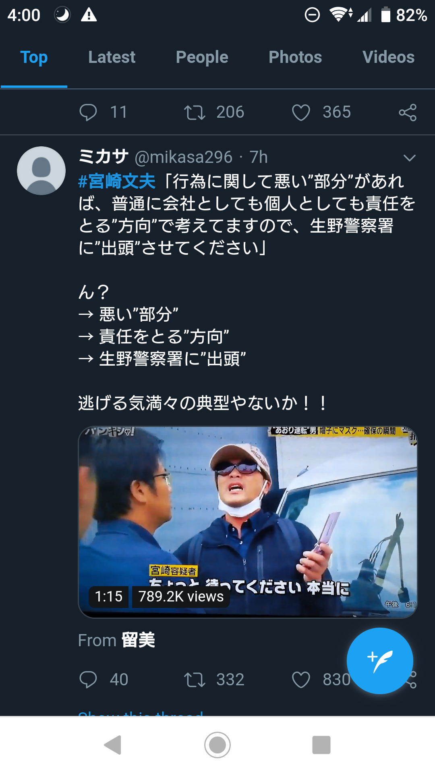This screenshot has width=435, height=774.
Task: Tap the Android home navigation button
Action: point(217,745)
